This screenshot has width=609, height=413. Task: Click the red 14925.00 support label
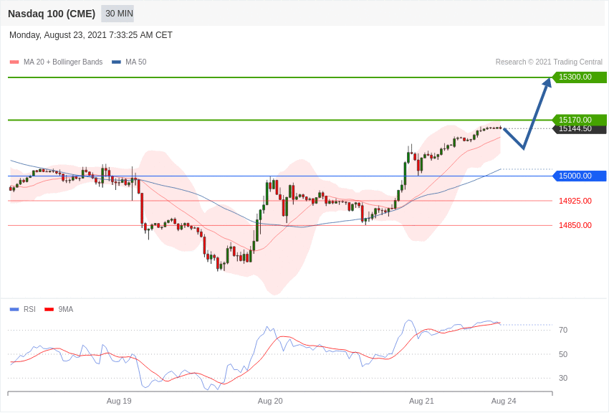coord(575,201)
